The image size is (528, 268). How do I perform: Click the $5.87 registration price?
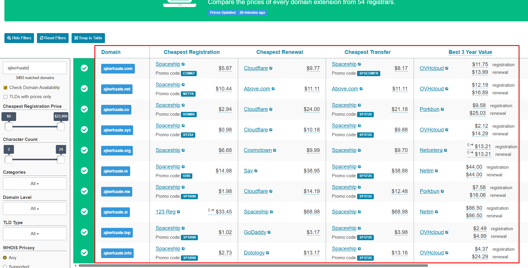tap(225, 68)
